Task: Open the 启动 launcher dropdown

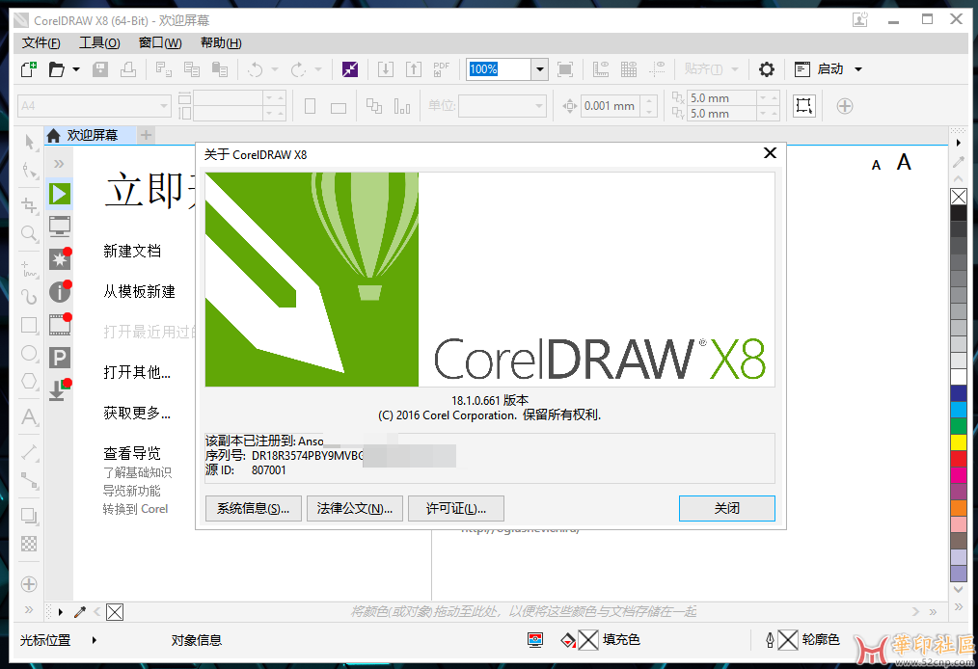Action: point(858,69)
